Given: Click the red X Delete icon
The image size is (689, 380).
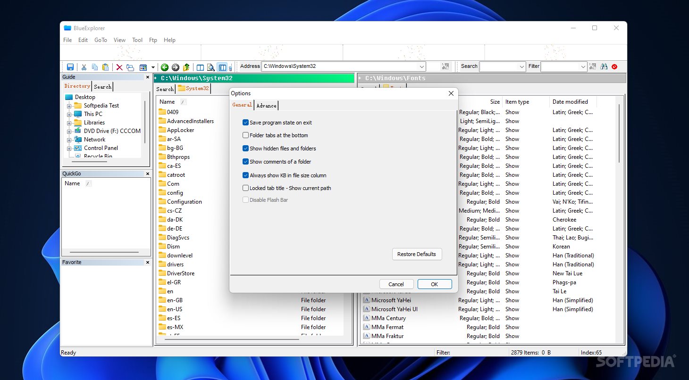Looking at the screenshot, I should (119, 67).
